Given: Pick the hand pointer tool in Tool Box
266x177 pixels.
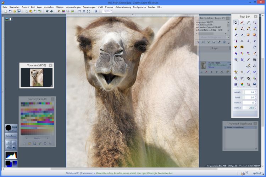Looking at the screenshot, I should (x=235, y=23).
